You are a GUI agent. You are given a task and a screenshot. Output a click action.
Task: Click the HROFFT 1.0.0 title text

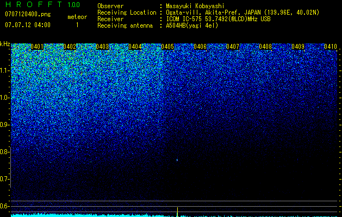coord(42,4)
